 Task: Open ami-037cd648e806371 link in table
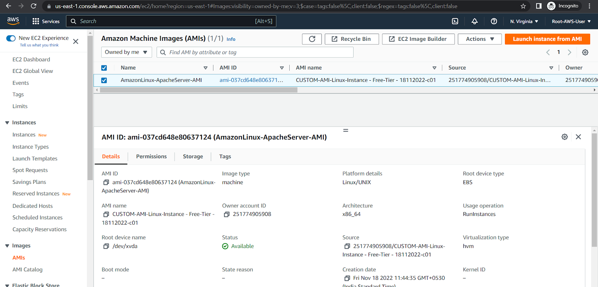tap(251, 80)
